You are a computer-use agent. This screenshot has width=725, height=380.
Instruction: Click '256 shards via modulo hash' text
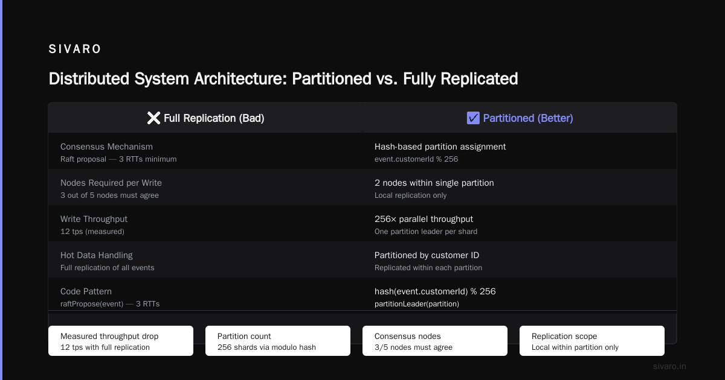tap(266, 347)
